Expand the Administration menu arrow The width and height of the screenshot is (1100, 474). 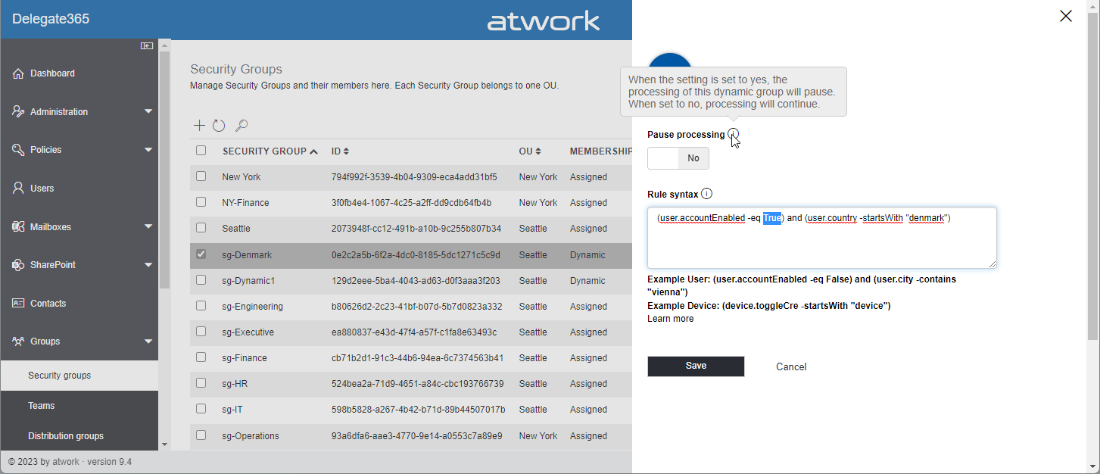(x=148, y=112)
